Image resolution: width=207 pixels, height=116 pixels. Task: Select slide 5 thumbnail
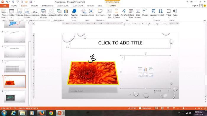15,67
